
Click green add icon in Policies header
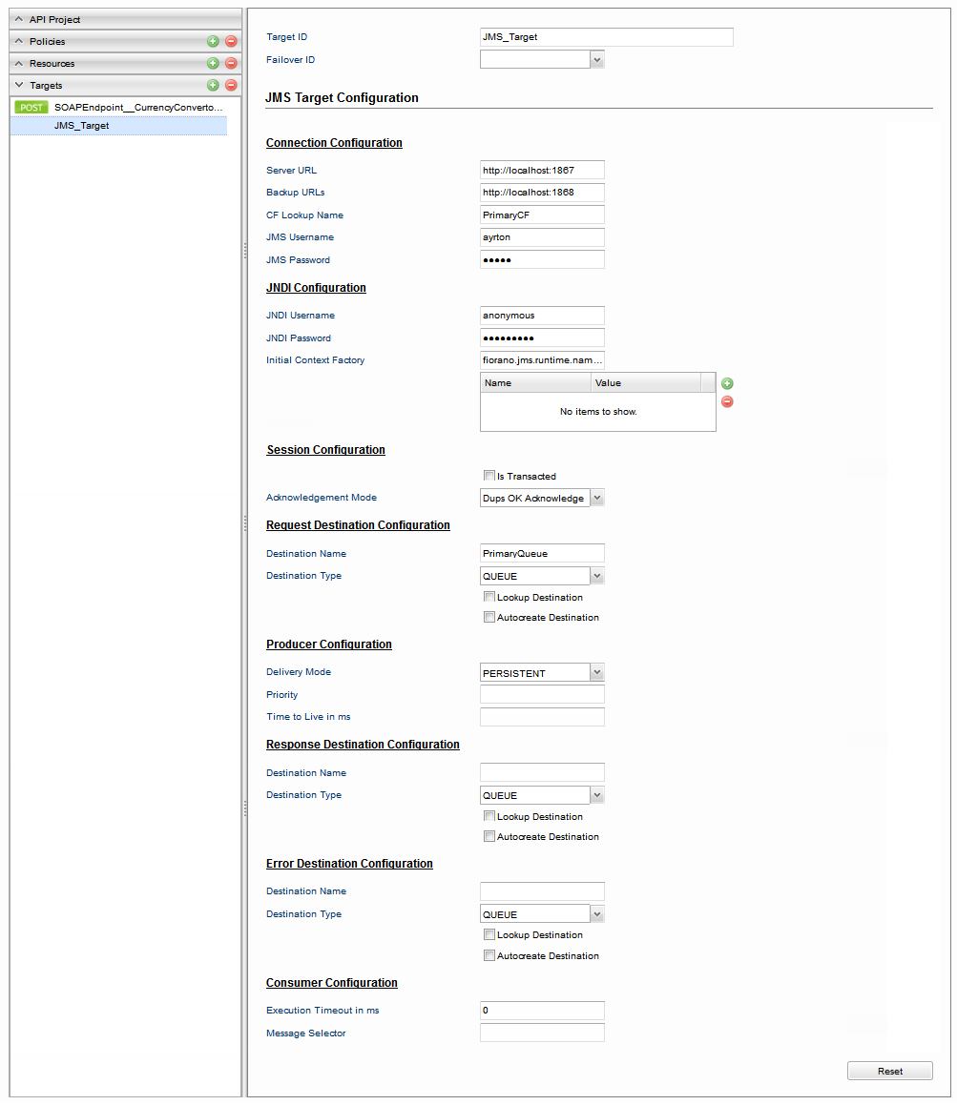tap(213, 42)
